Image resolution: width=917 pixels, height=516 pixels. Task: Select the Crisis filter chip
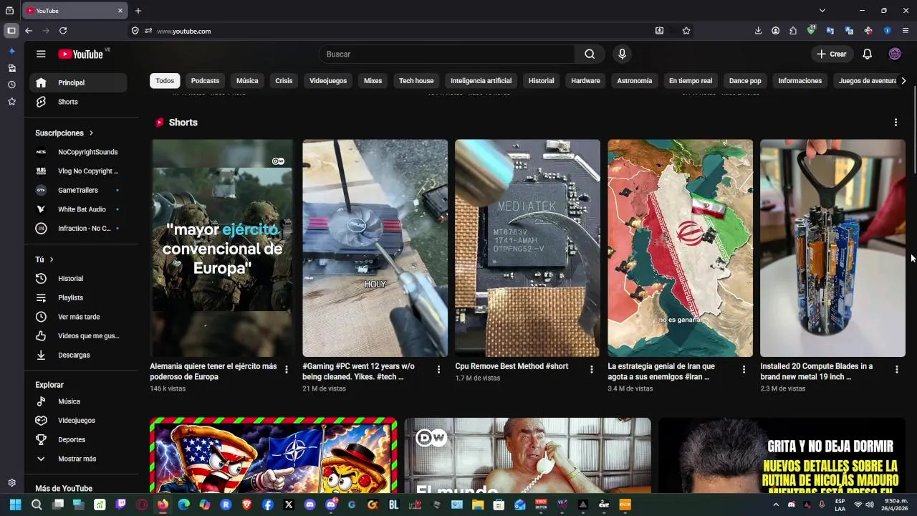point(284,81)
